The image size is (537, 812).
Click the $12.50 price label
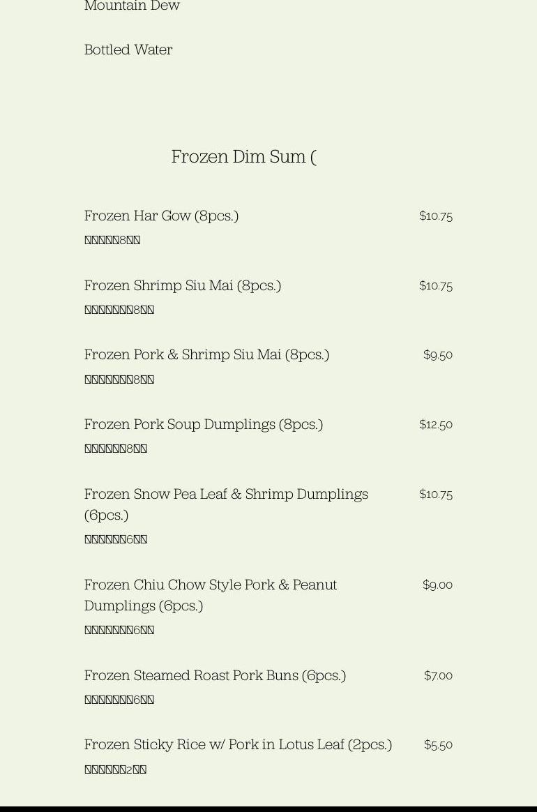435,424
